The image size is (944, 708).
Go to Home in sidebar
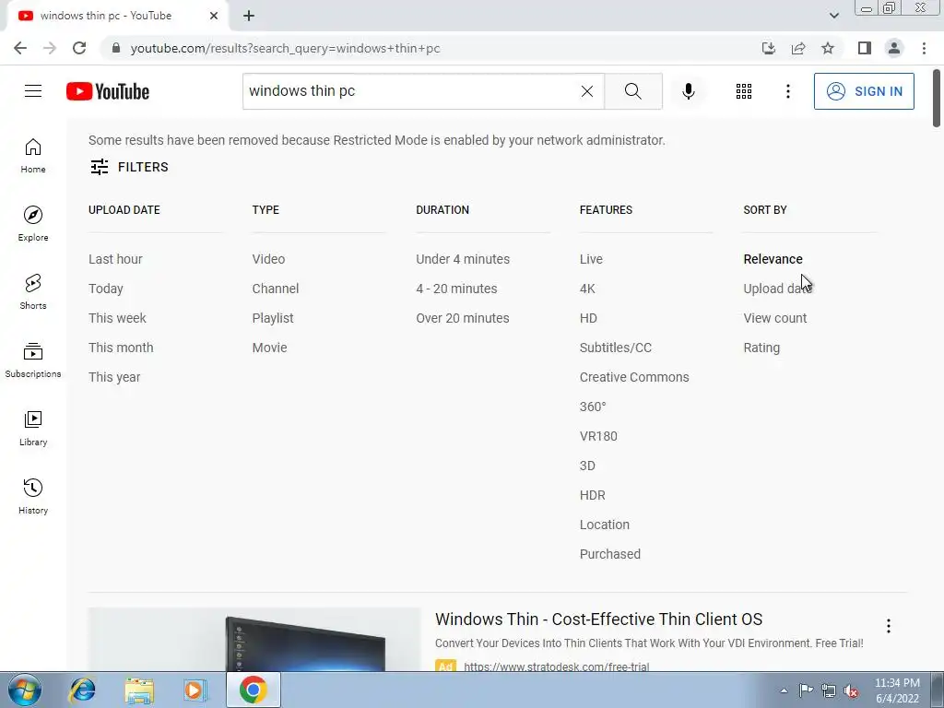tap(33, 156)
